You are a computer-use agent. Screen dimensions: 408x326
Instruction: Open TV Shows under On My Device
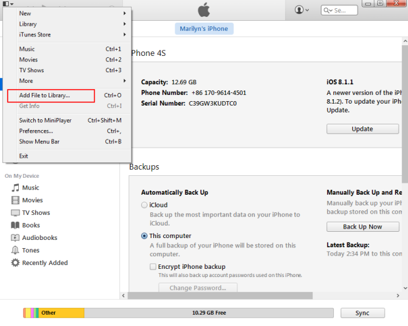pos(36,213)
